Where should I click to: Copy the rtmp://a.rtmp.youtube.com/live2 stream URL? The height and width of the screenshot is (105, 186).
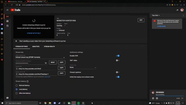pos(62,68)
